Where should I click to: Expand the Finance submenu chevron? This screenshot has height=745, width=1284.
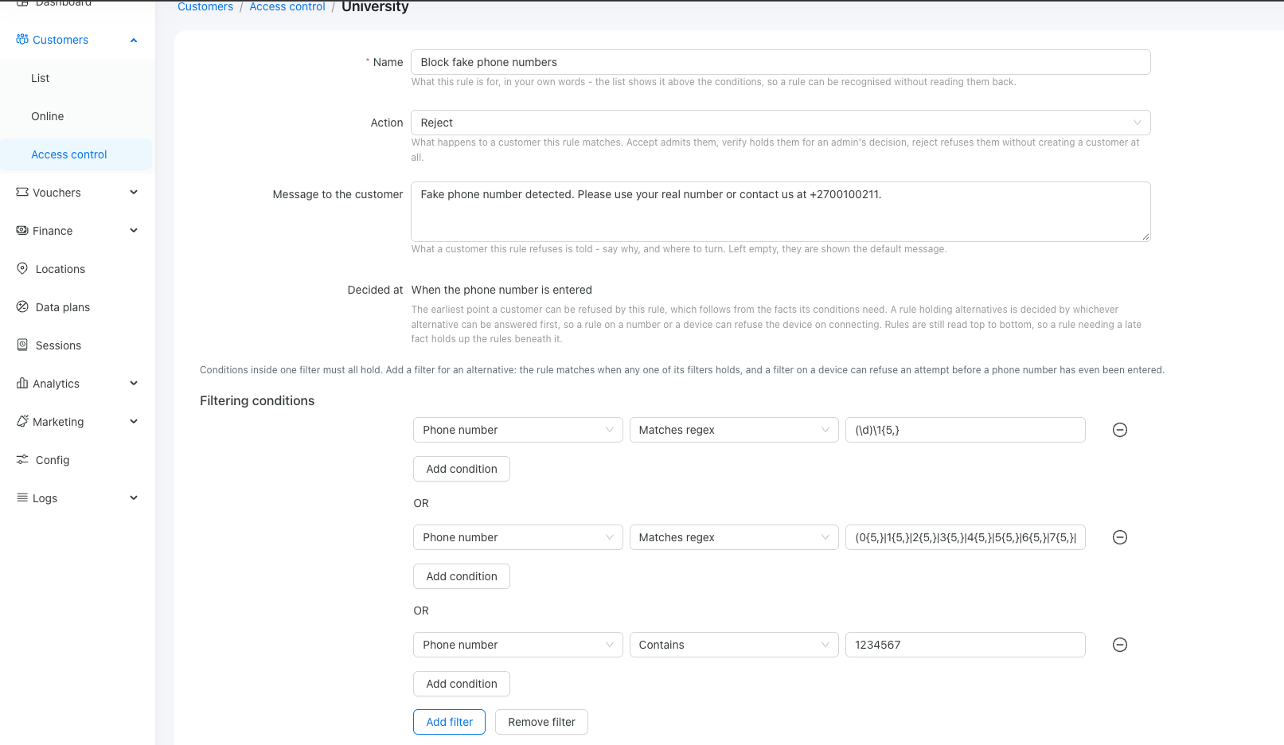(134, 230)
